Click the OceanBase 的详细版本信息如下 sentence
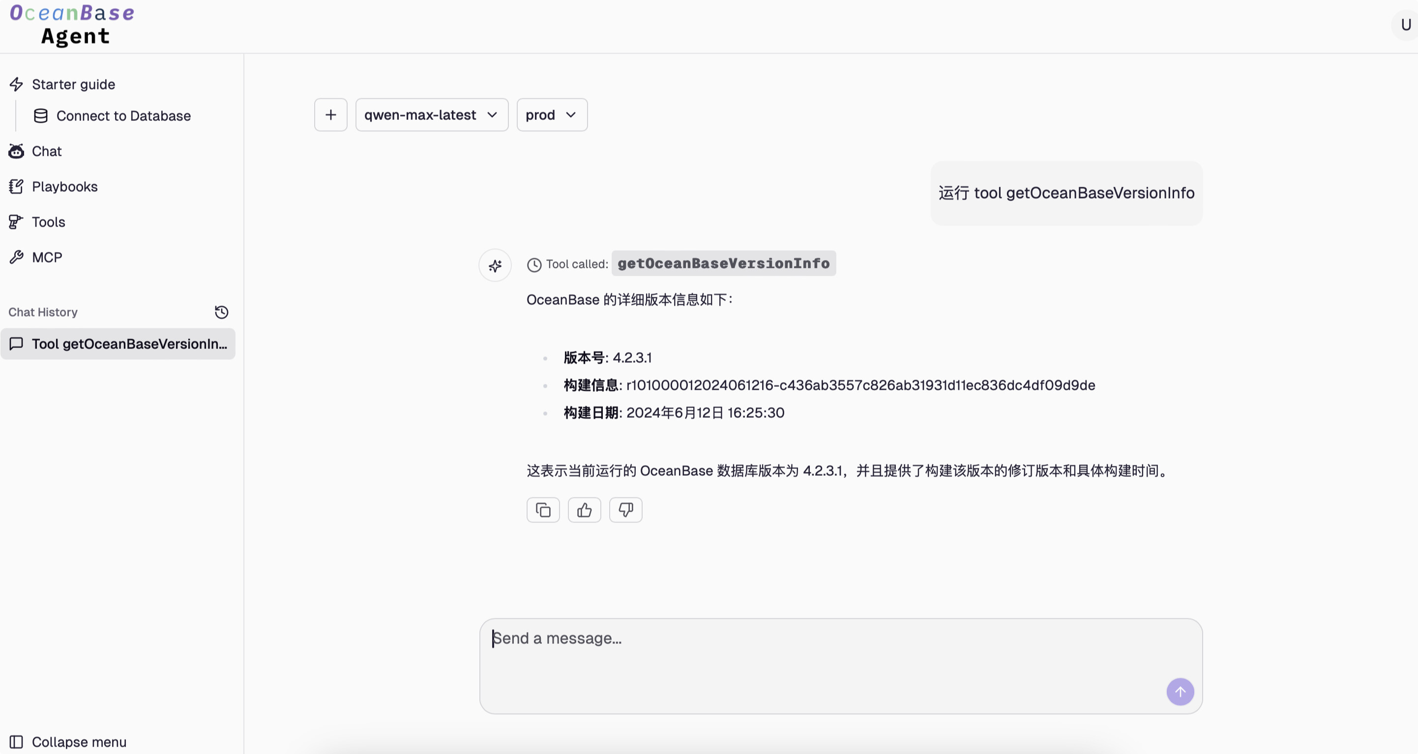 [630, 300]
